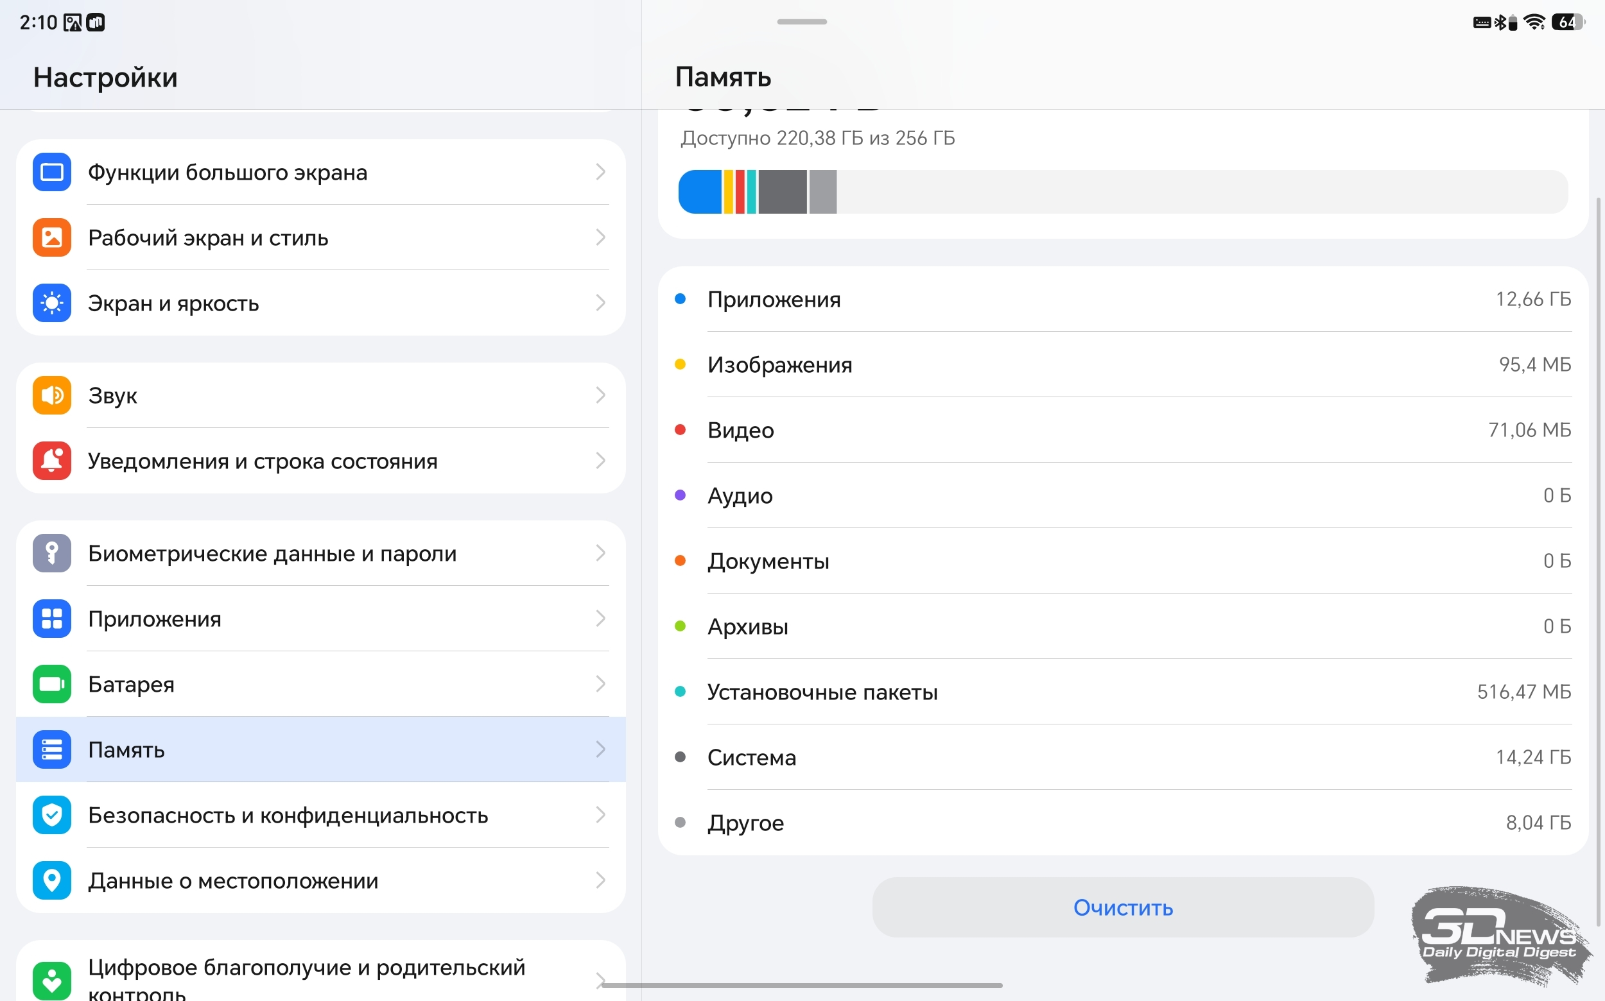1605x1001 pixels.
Task: Tap the biometrics key icon
Action: (51, 553)
